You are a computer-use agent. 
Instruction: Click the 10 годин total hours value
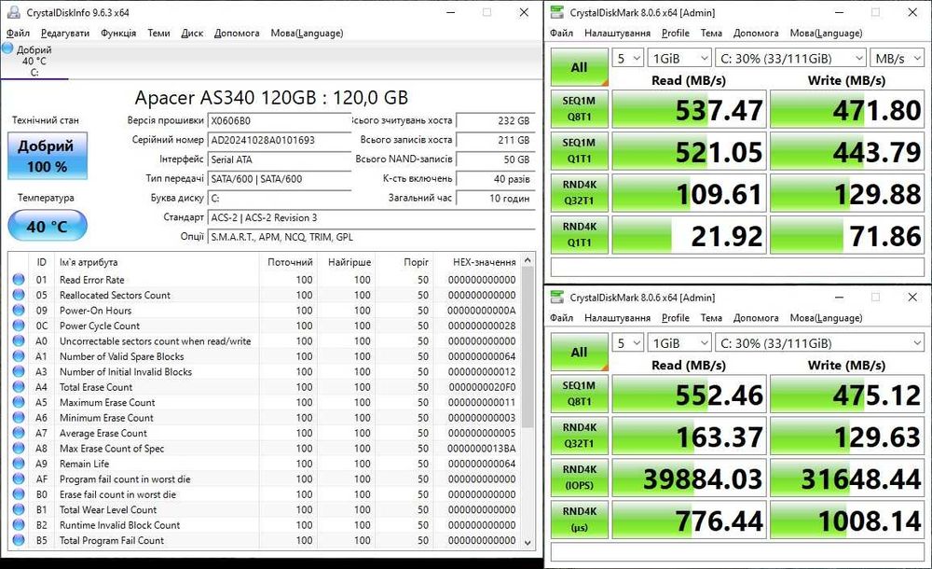[x=495, y=198]
